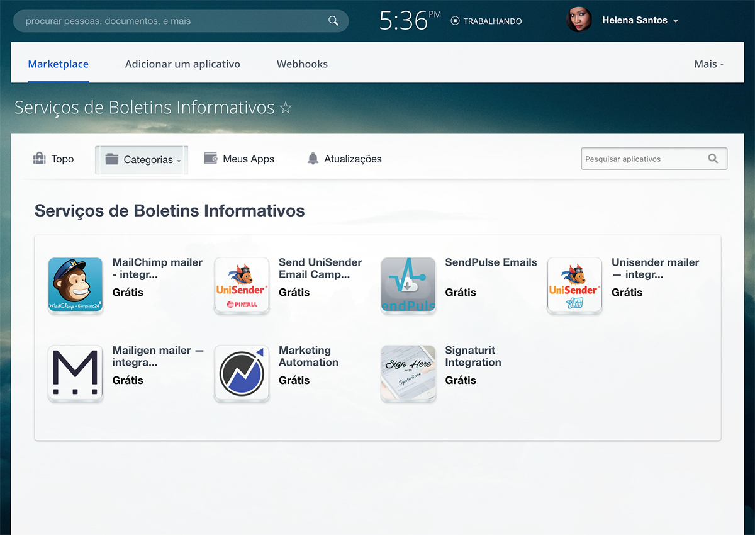Click the Unisender mailer app icon
Image resolution: width=755 pixels, height=535 pixels.
tap(574, 285)
